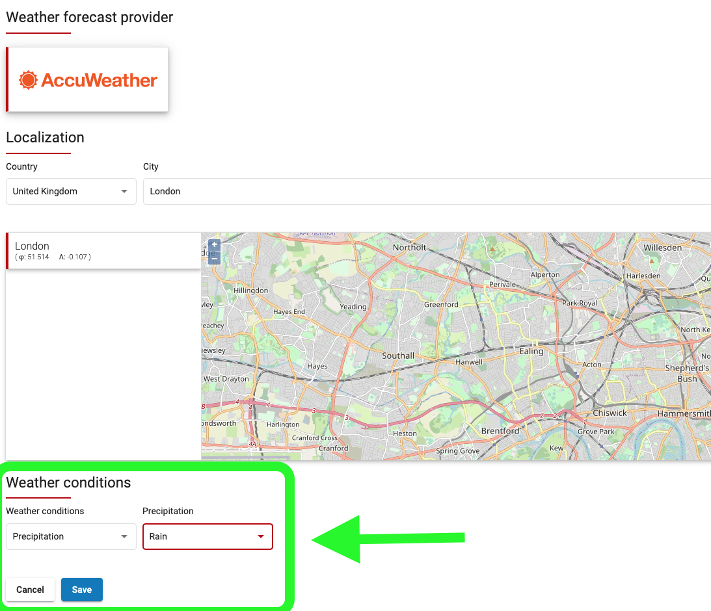The image size is (711, 611).
Task: Expand the Precipitation dropdown set to Rain
Action: click(x=208, y=536)
